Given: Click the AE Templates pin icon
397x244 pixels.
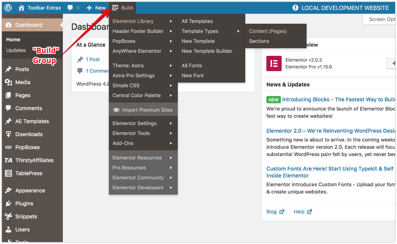Looking at the screenshot, I should click(x=8, y=121).
